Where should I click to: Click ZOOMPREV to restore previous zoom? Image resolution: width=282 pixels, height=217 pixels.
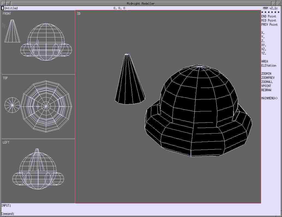tap(268, 78)
